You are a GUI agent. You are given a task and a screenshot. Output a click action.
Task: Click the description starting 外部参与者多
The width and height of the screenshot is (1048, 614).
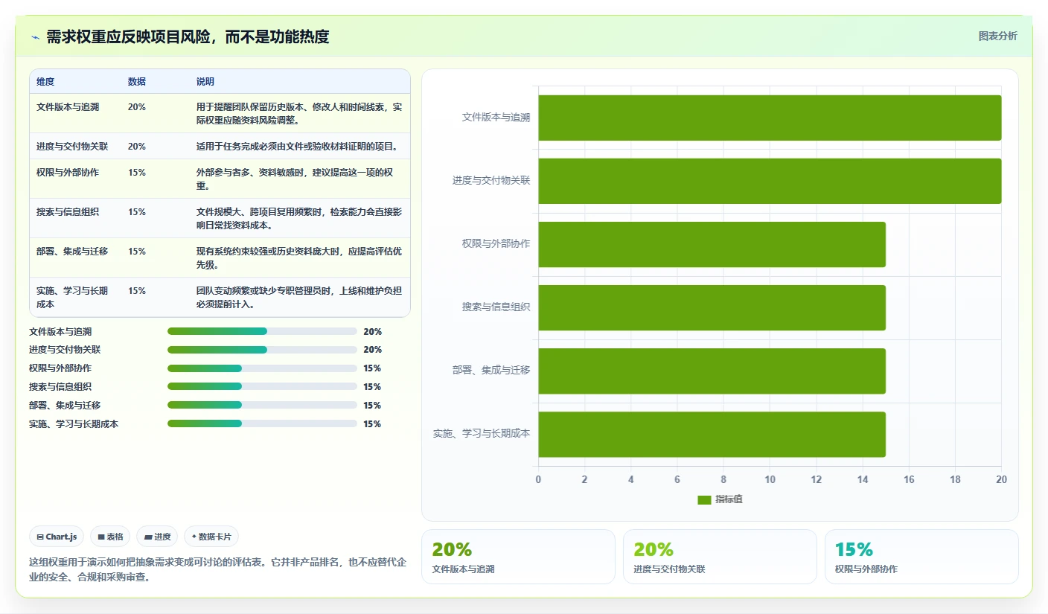click(x=295, y=179)
